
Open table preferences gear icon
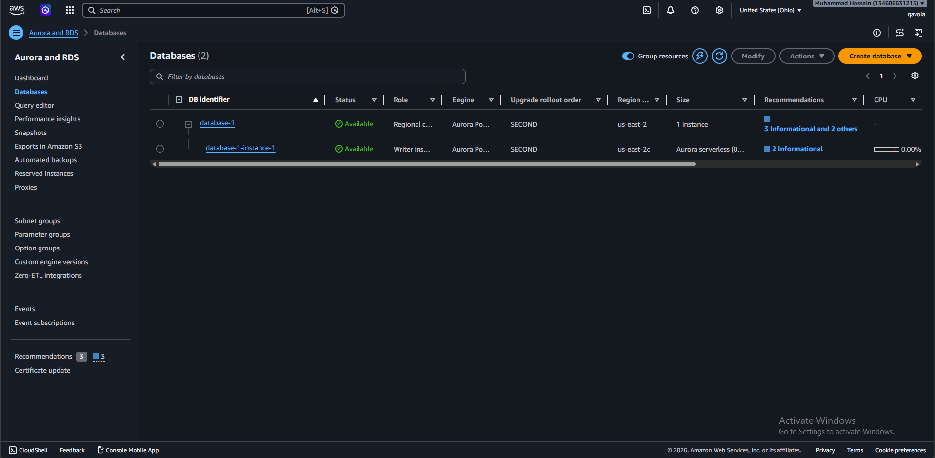915,76
